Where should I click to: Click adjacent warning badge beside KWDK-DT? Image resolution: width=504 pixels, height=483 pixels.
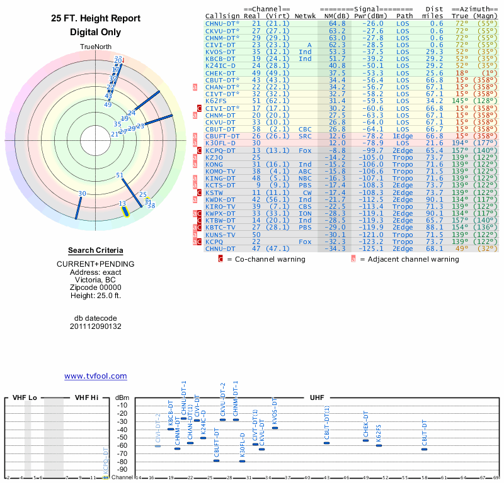pos(195,199)
